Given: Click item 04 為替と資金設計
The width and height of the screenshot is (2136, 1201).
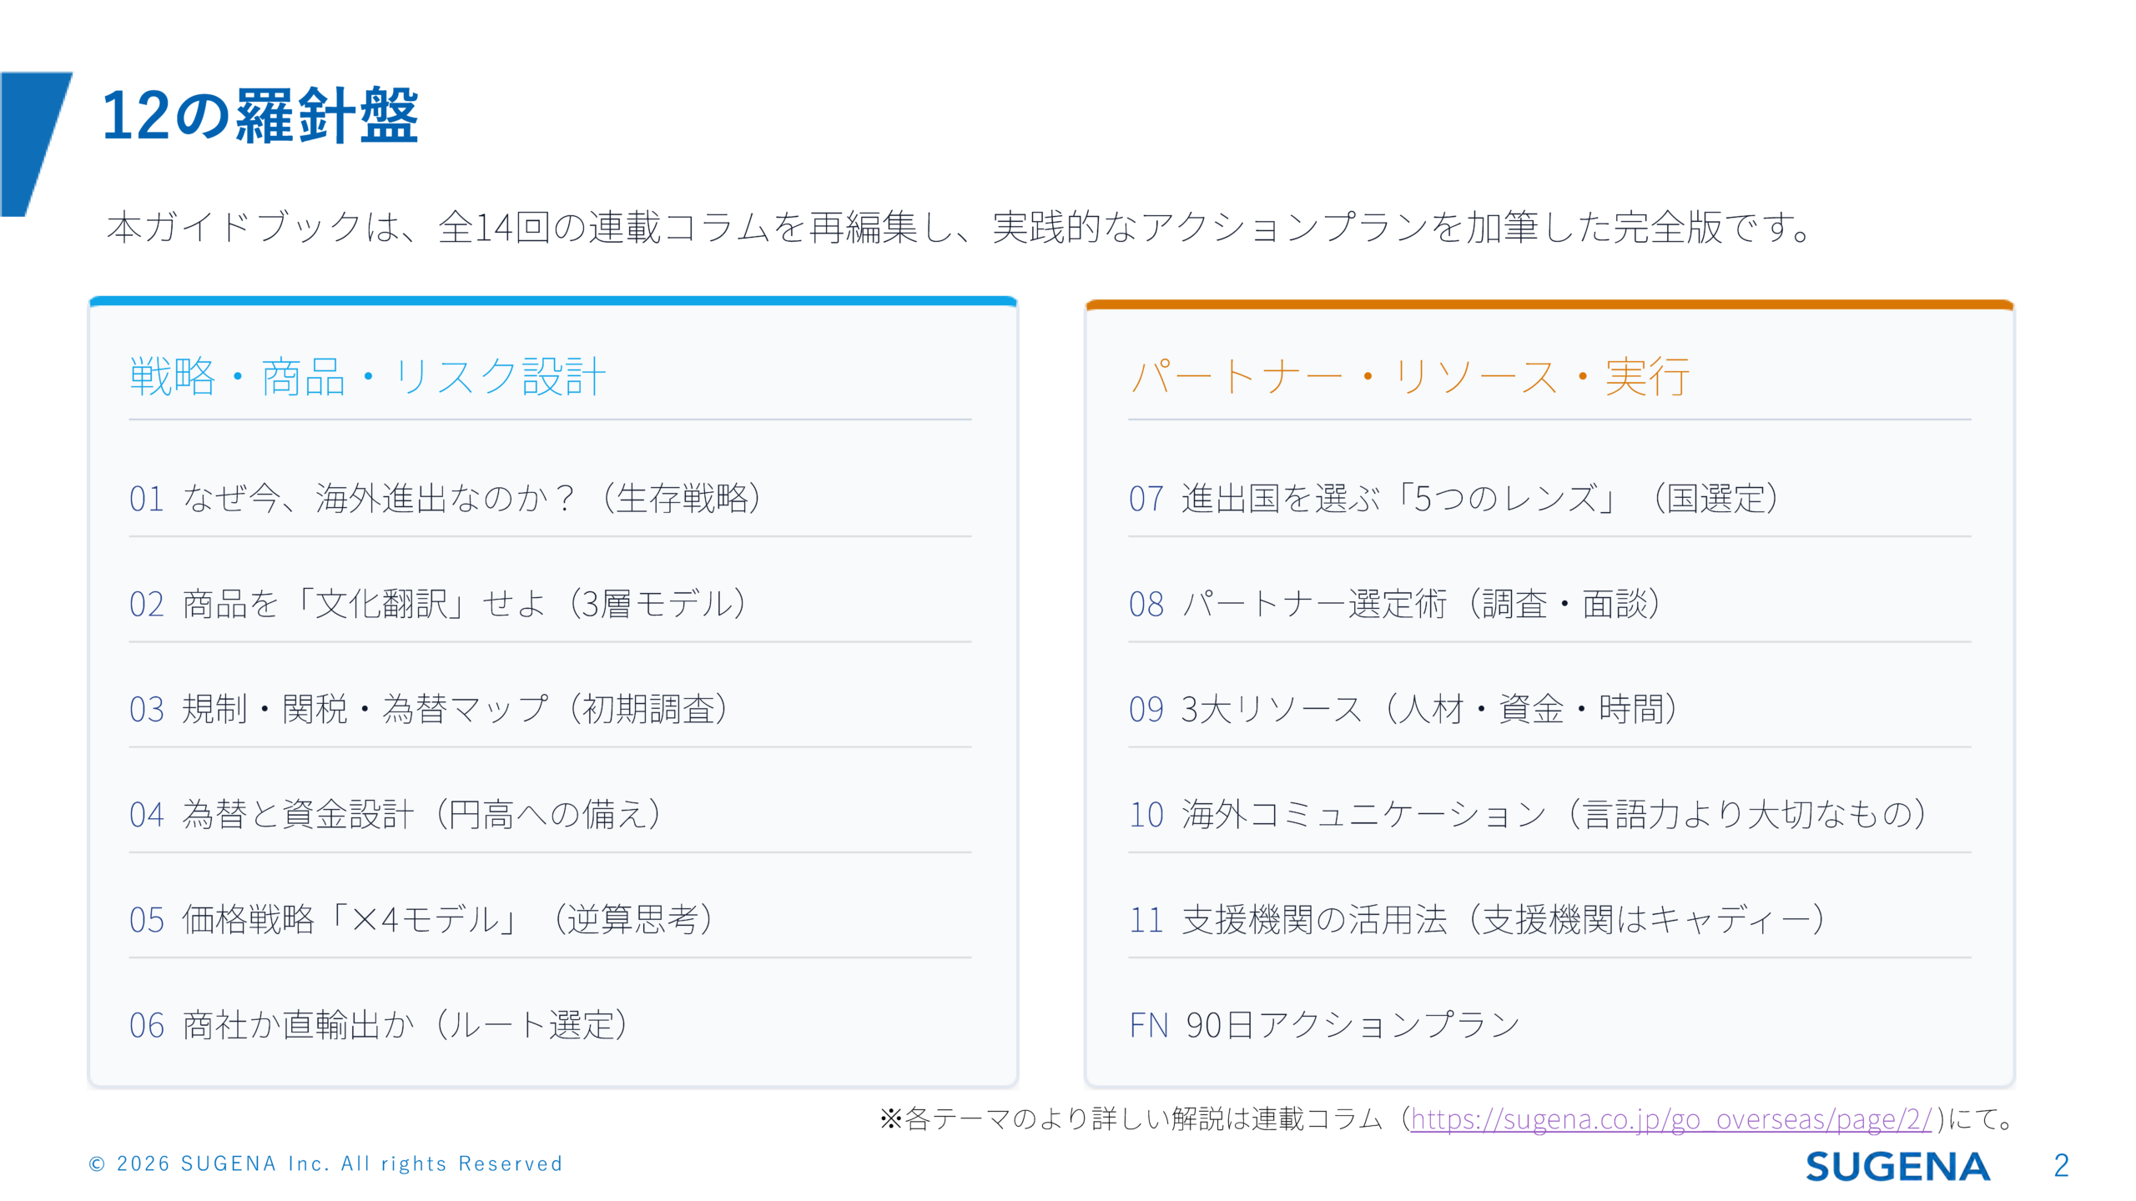Looking at the screenshot, I should click(x=395, y=815).
